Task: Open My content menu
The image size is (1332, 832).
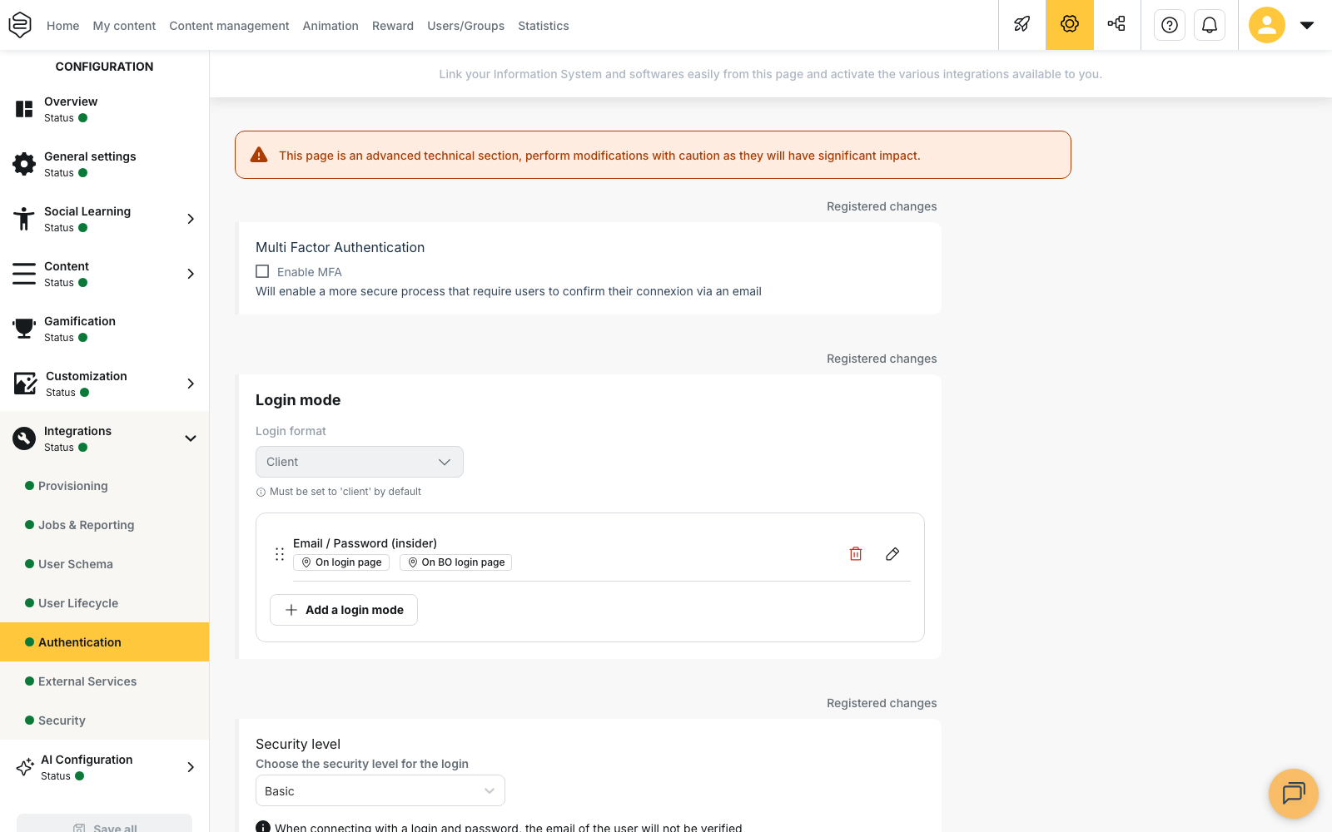Action: [x=124, y=26]
